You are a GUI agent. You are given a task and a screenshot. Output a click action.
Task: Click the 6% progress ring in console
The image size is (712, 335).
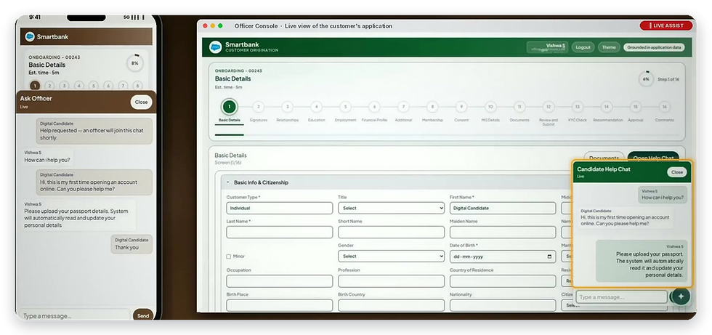tap(646, 79)
